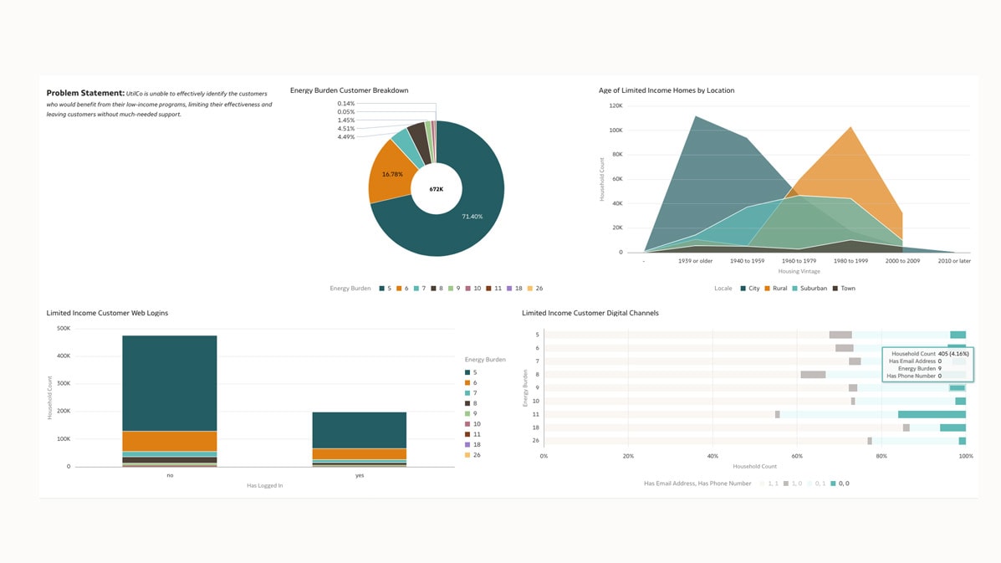Toggle the Rural locale legend item
The width and height of the screenshot is (1001, 563).
(775, 289)
